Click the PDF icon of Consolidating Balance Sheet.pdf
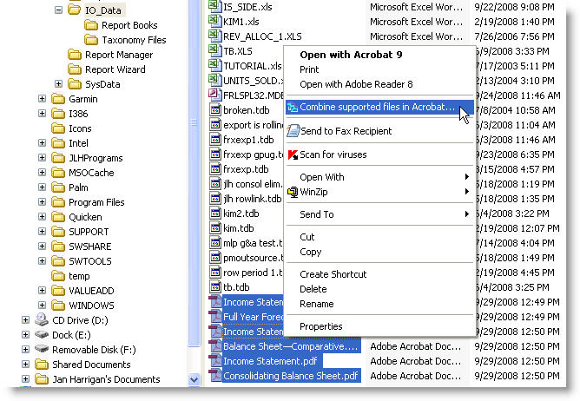Screen dimensions: 580x401 point(215,376)
